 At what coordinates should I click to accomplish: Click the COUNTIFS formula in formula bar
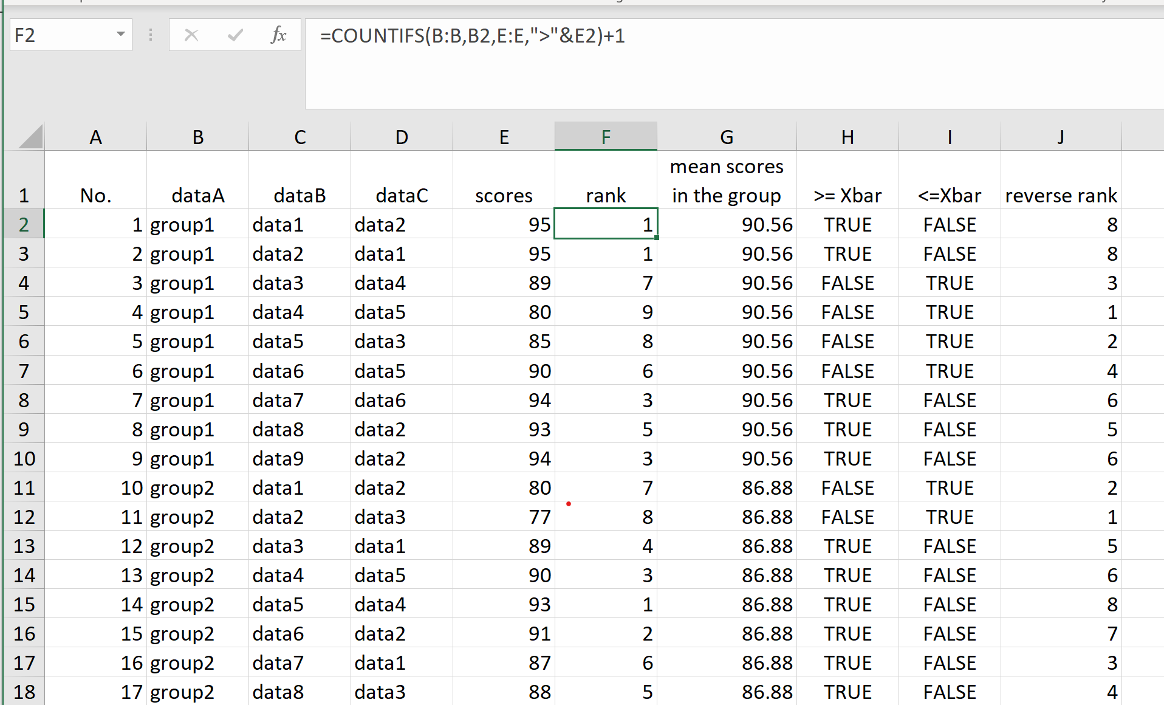coord(472,36)
